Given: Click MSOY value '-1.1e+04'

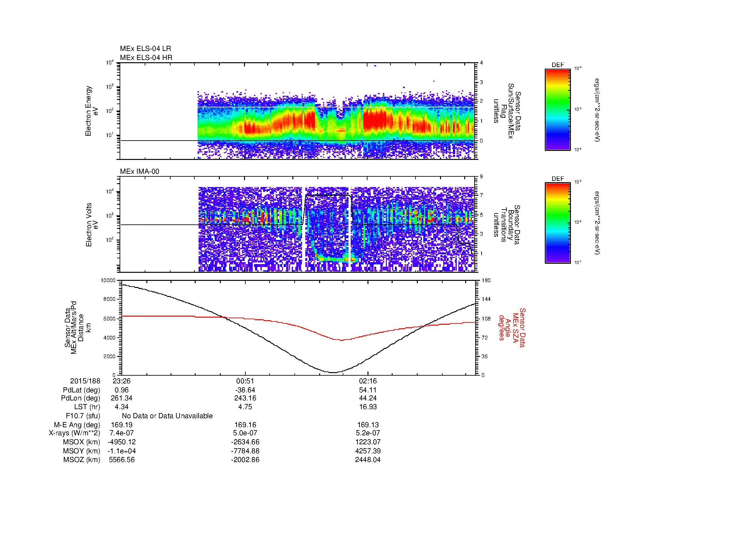Looking at the screenshot, I should click(x=122, y=451).
